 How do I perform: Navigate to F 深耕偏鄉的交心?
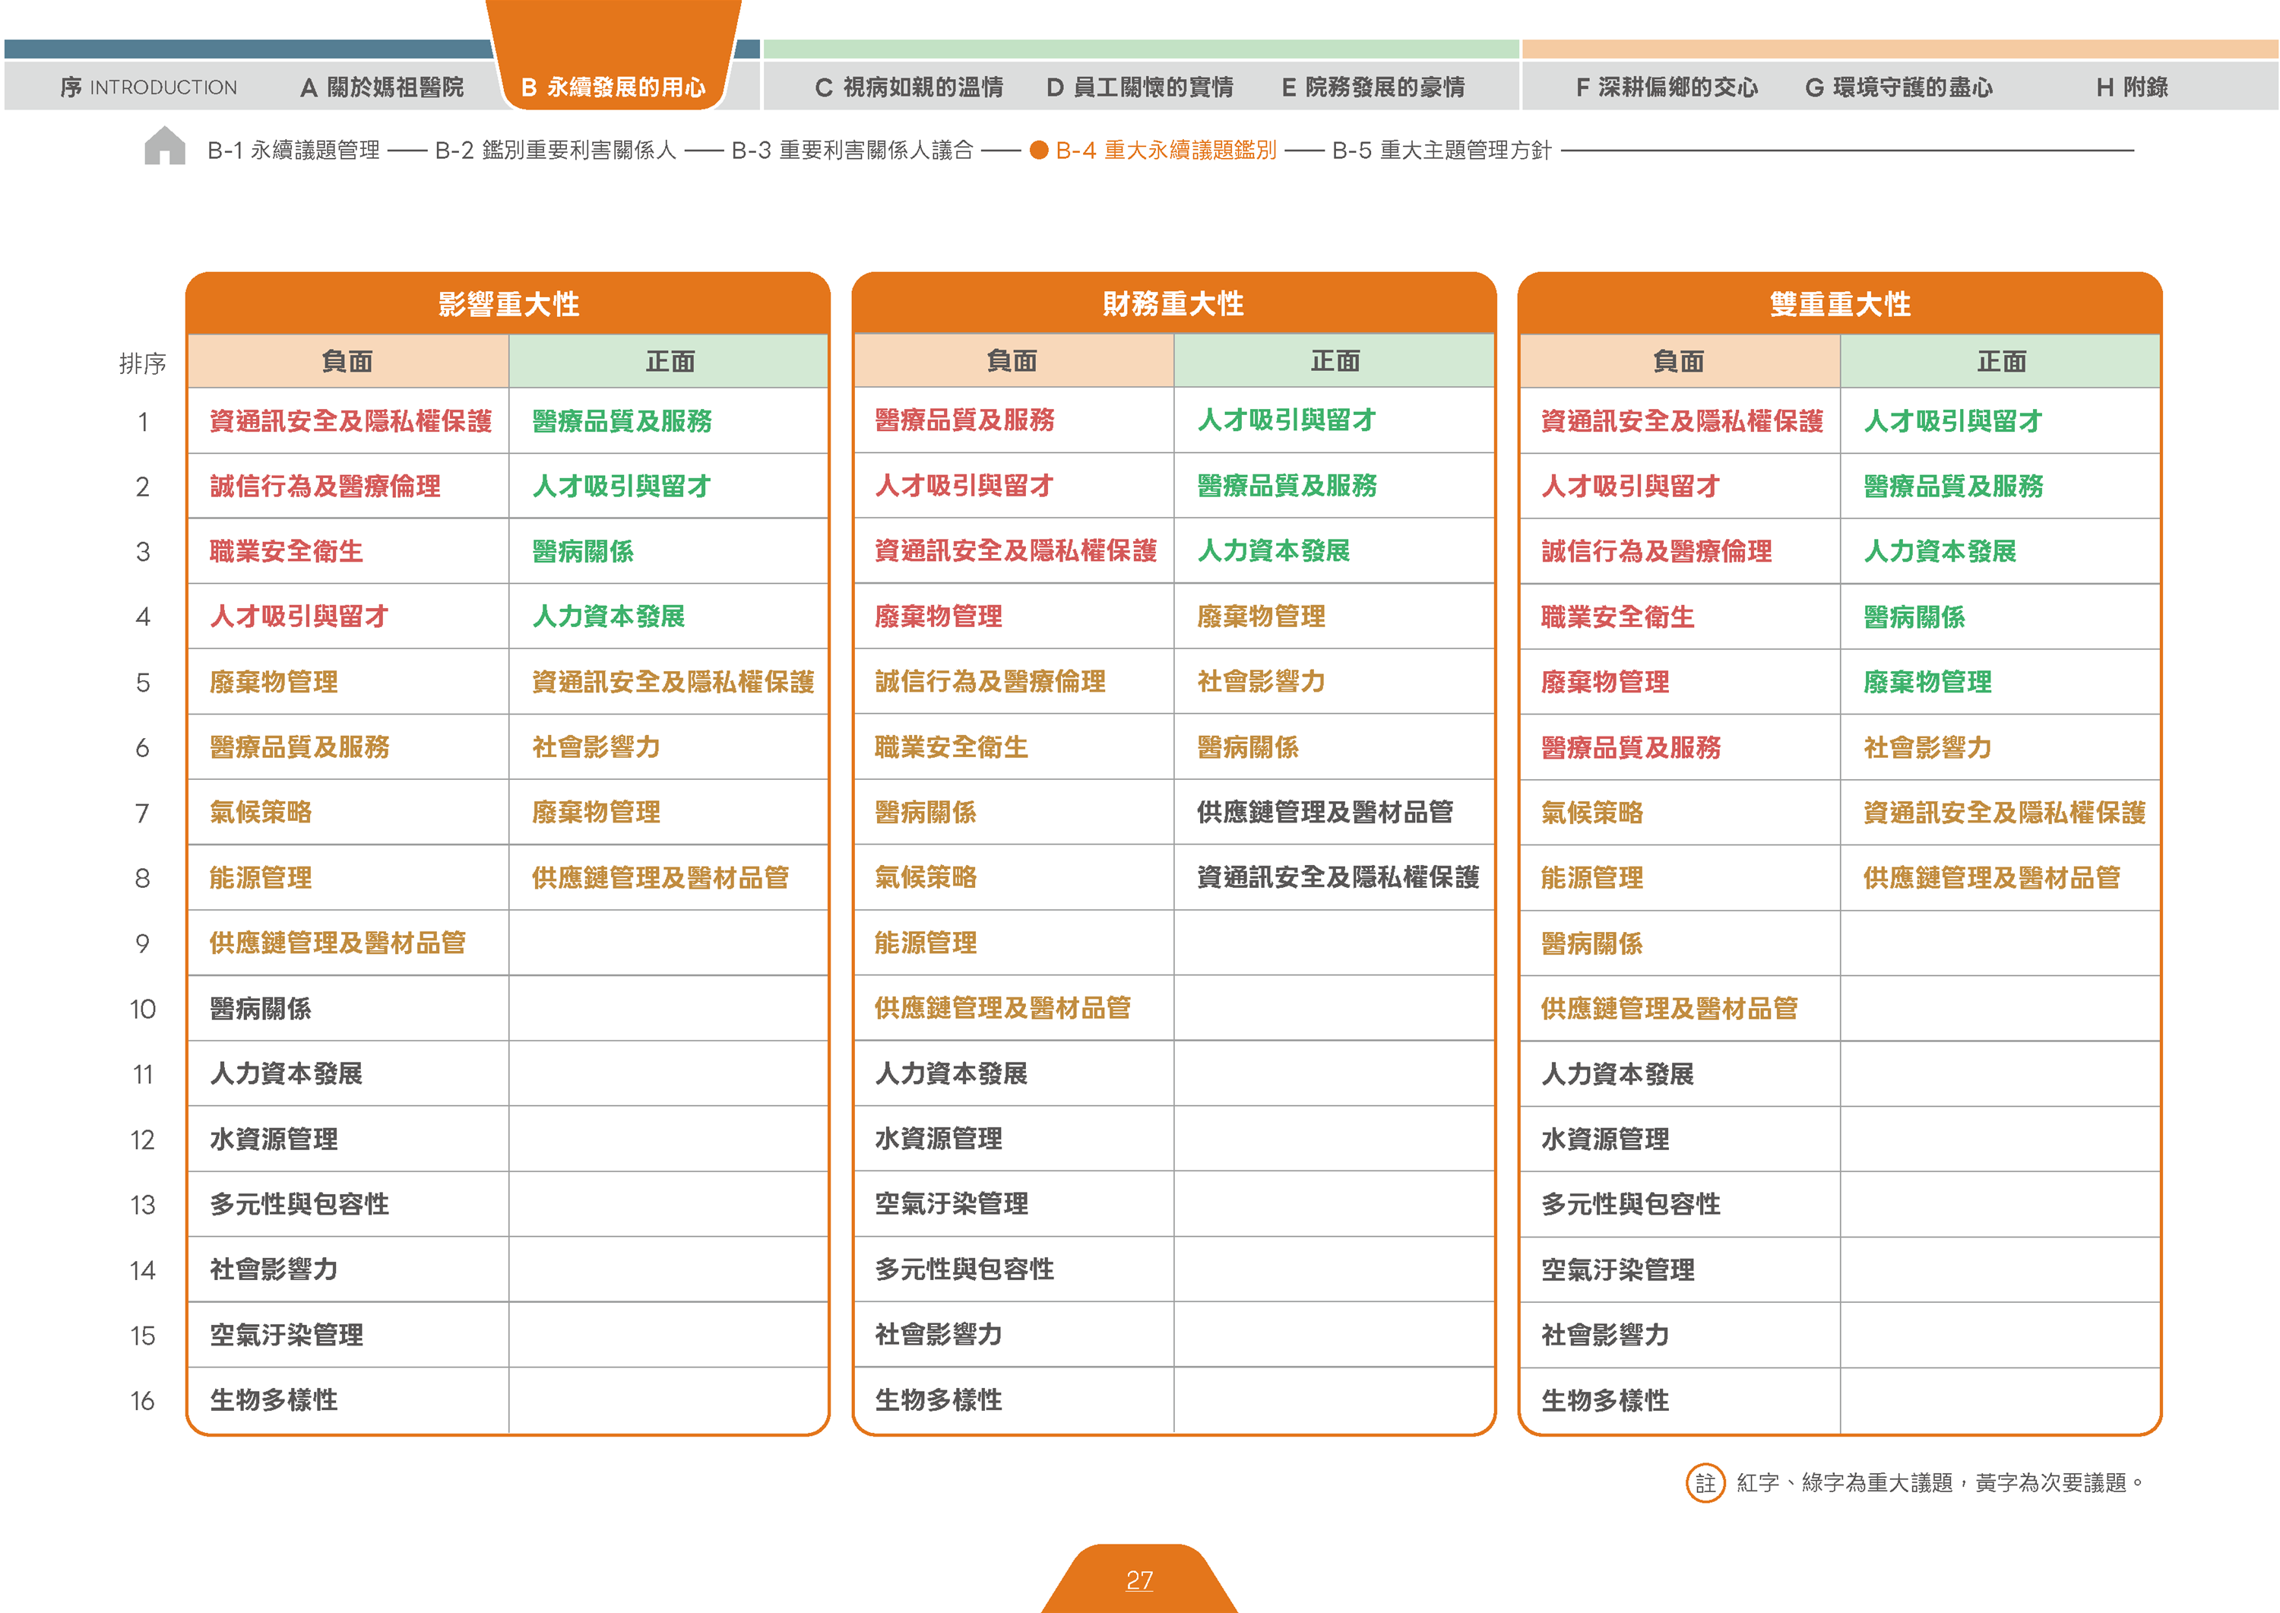(x=1667, y=87)
